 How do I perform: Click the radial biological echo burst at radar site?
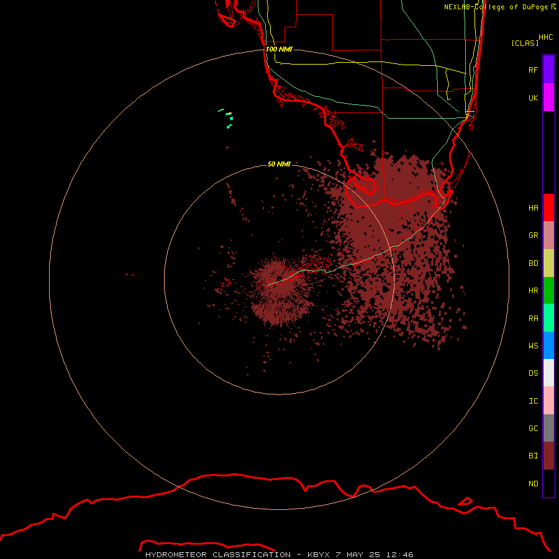point(280,293)
